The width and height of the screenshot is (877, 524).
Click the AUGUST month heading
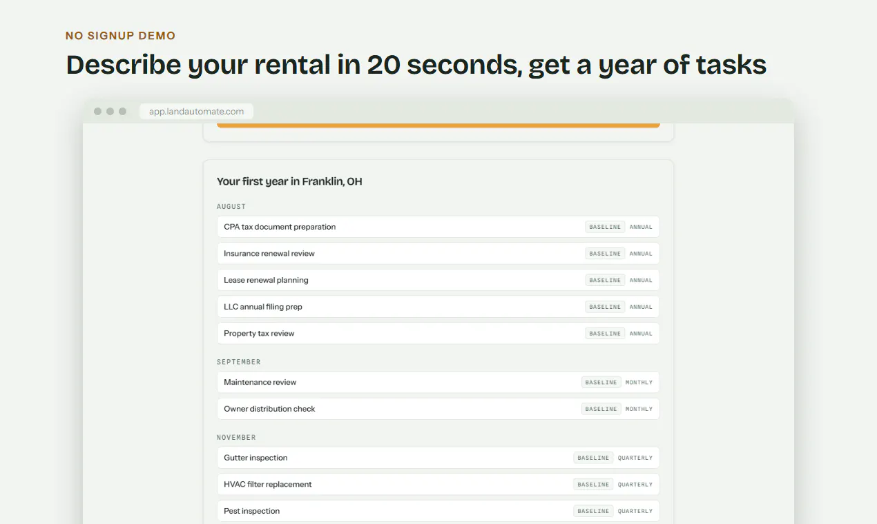(x=231, y=207)
